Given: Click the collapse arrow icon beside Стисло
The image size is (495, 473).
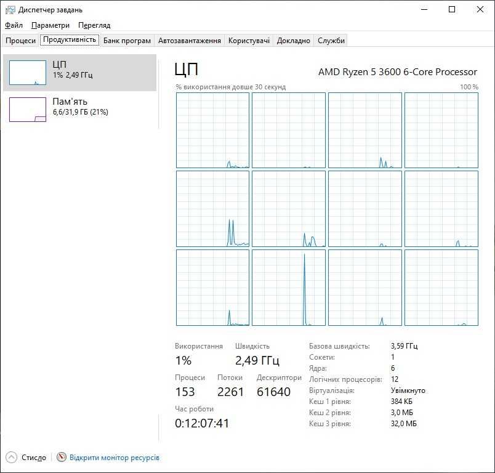Looking at the screenshot, I should pyautogui.click(x=11, y=457).
